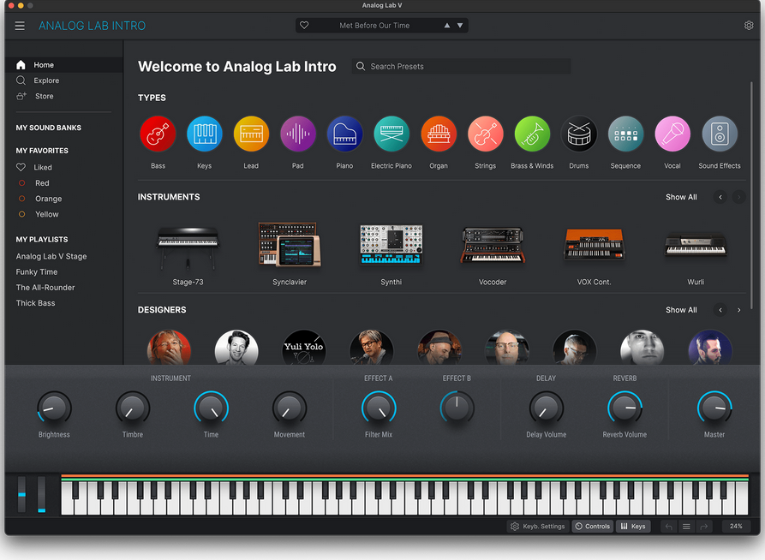Click the Master volume knob

(x=714, y=408)
